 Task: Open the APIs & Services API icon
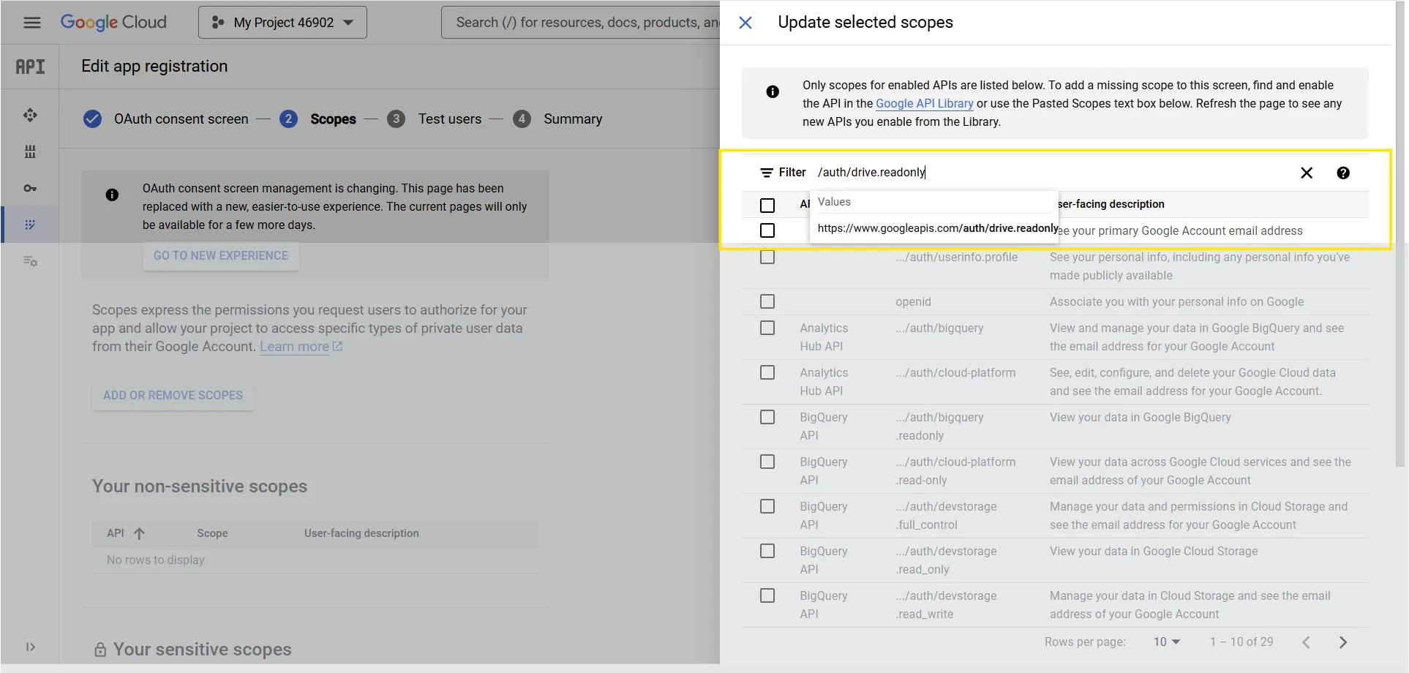coord(30,67)
